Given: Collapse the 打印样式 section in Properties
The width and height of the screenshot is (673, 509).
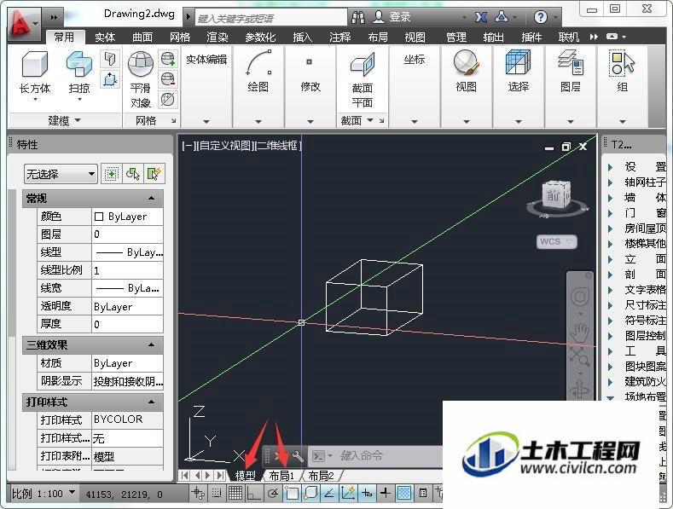Looking at the screenshot, I should pyautogui.click(x=151, y=402).
